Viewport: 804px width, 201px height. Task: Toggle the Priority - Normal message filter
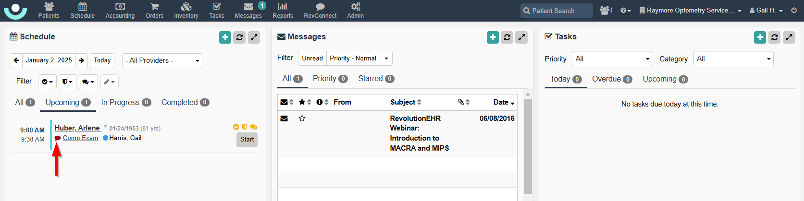tap(353, 59)
